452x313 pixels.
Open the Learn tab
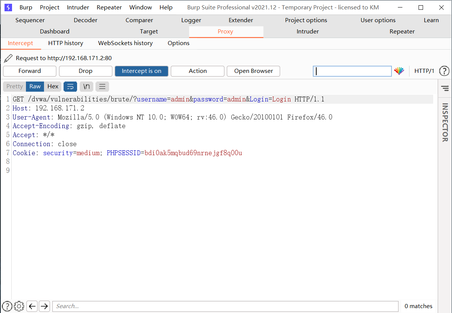pyautogui.click(x=431, y=20)
